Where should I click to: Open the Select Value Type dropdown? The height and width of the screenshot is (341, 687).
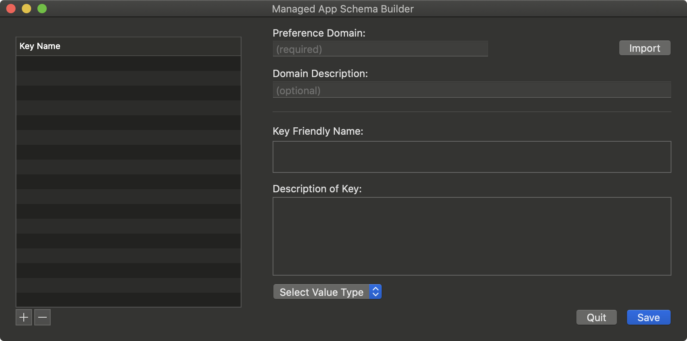pos(328,292)
